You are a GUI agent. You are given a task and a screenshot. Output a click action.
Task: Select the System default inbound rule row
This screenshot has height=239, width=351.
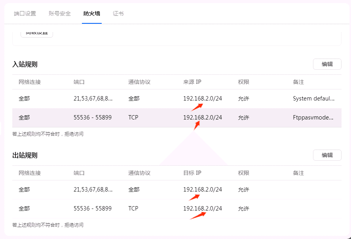click(x=176, y=99)
